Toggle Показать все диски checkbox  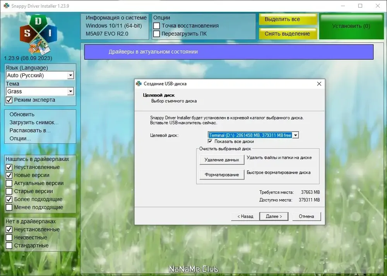pyautogui.click(x=210, y=141)
